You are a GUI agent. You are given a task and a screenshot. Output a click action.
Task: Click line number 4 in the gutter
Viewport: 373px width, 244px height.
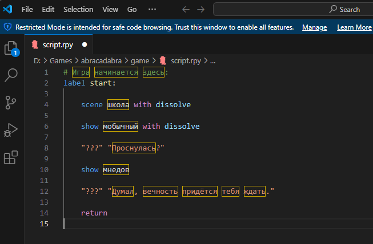coord(46,105)
